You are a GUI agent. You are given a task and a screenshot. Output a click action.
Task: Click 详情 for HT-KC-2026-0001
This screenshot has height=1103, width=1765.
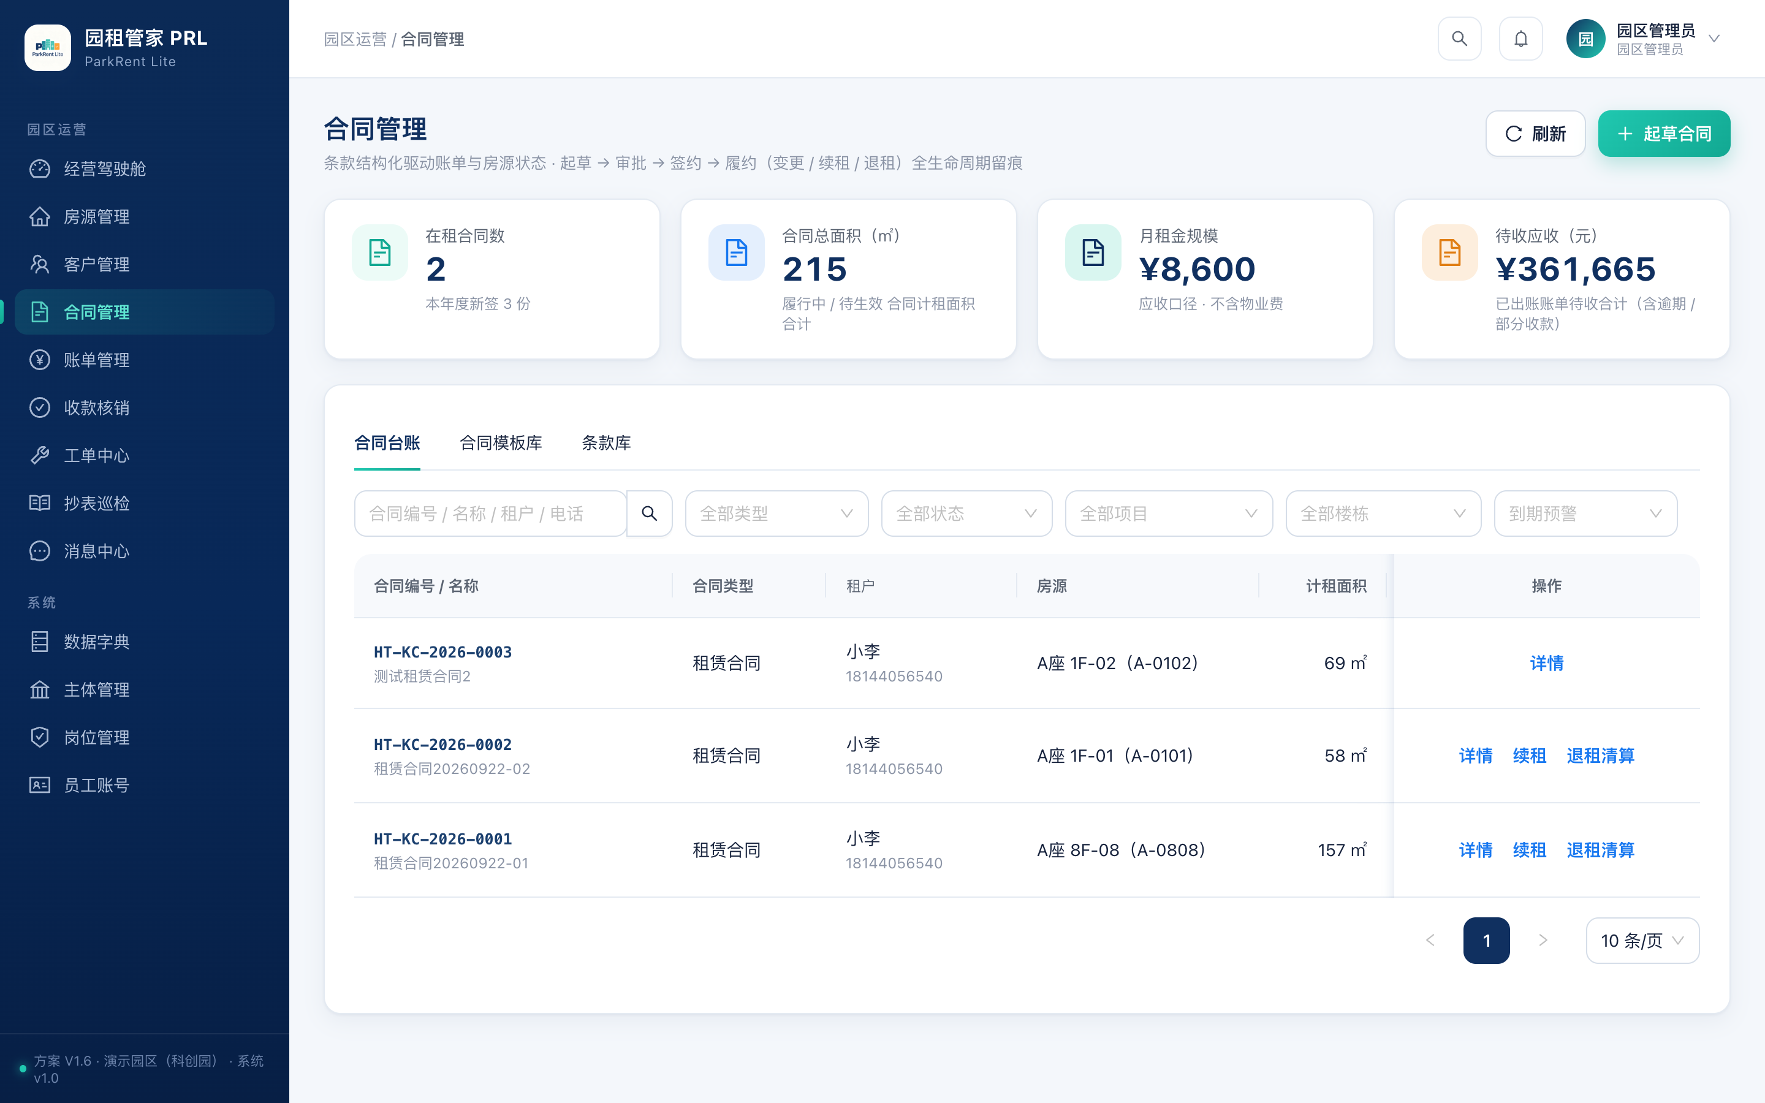(x=1476, y=850)
